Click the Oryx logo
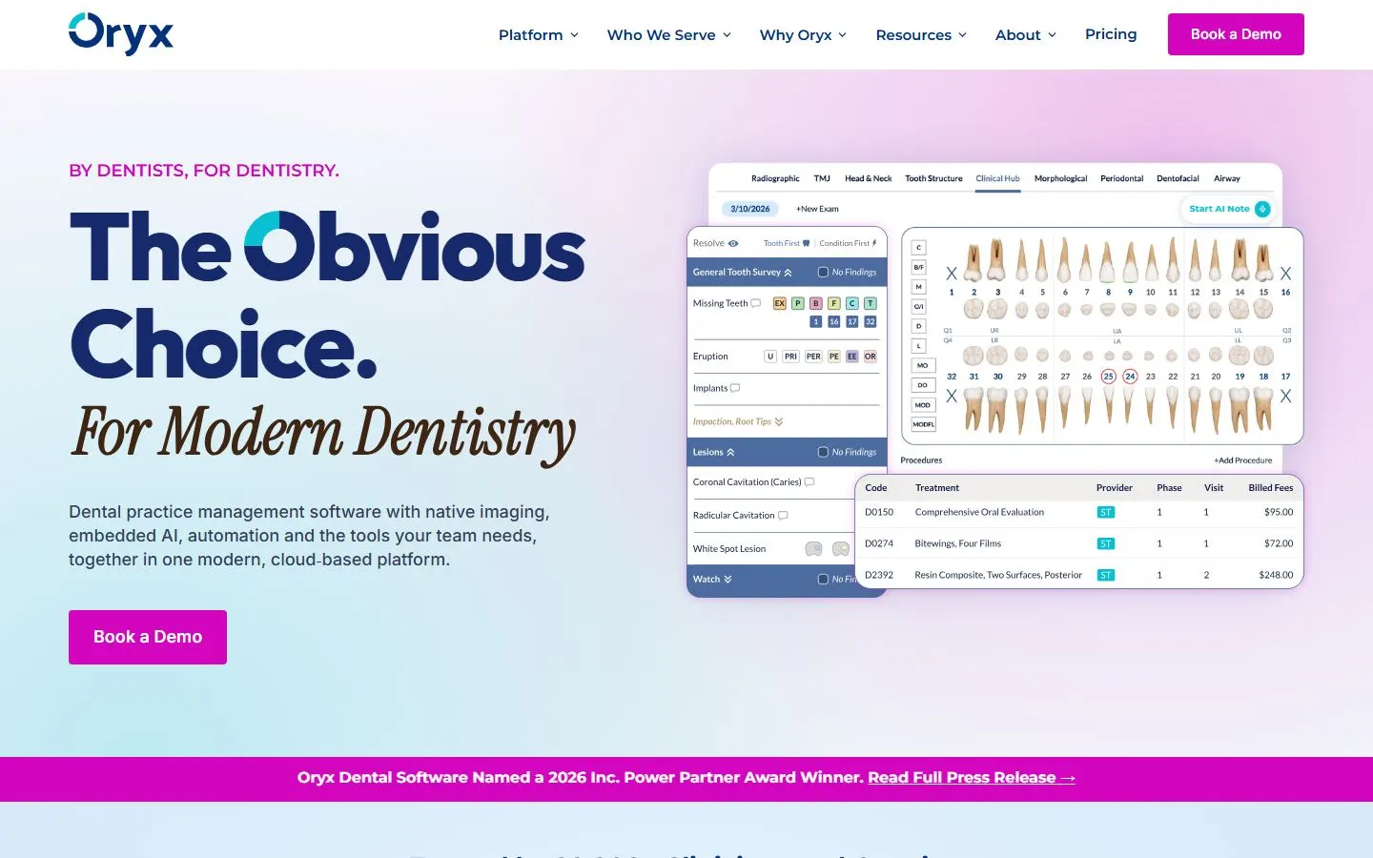This screenshot has width=1373, height=858. coord(121,33)
